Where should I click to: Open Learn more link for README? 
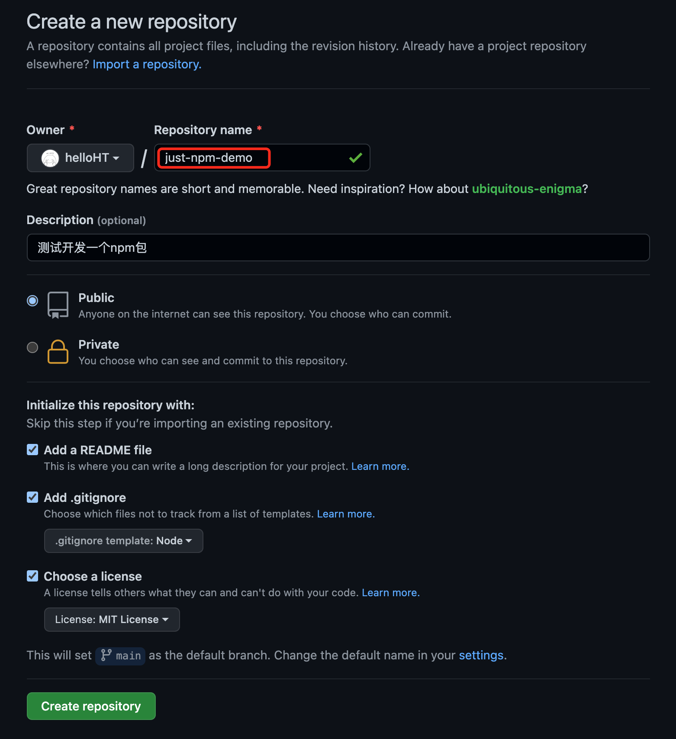point(380,466)
